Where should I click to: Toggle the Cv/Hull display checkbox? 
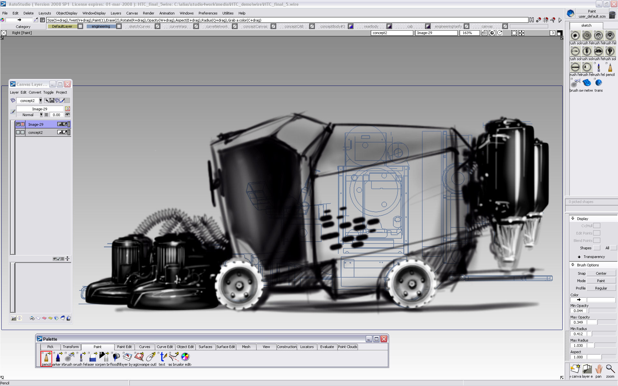click(596, 226)
